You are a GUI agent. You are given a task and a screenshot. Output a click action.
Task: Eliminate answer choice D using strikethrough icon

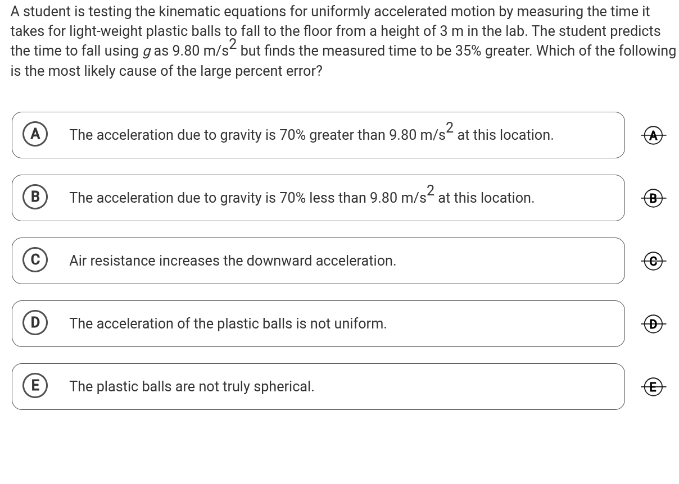click(x=653, y=324)
